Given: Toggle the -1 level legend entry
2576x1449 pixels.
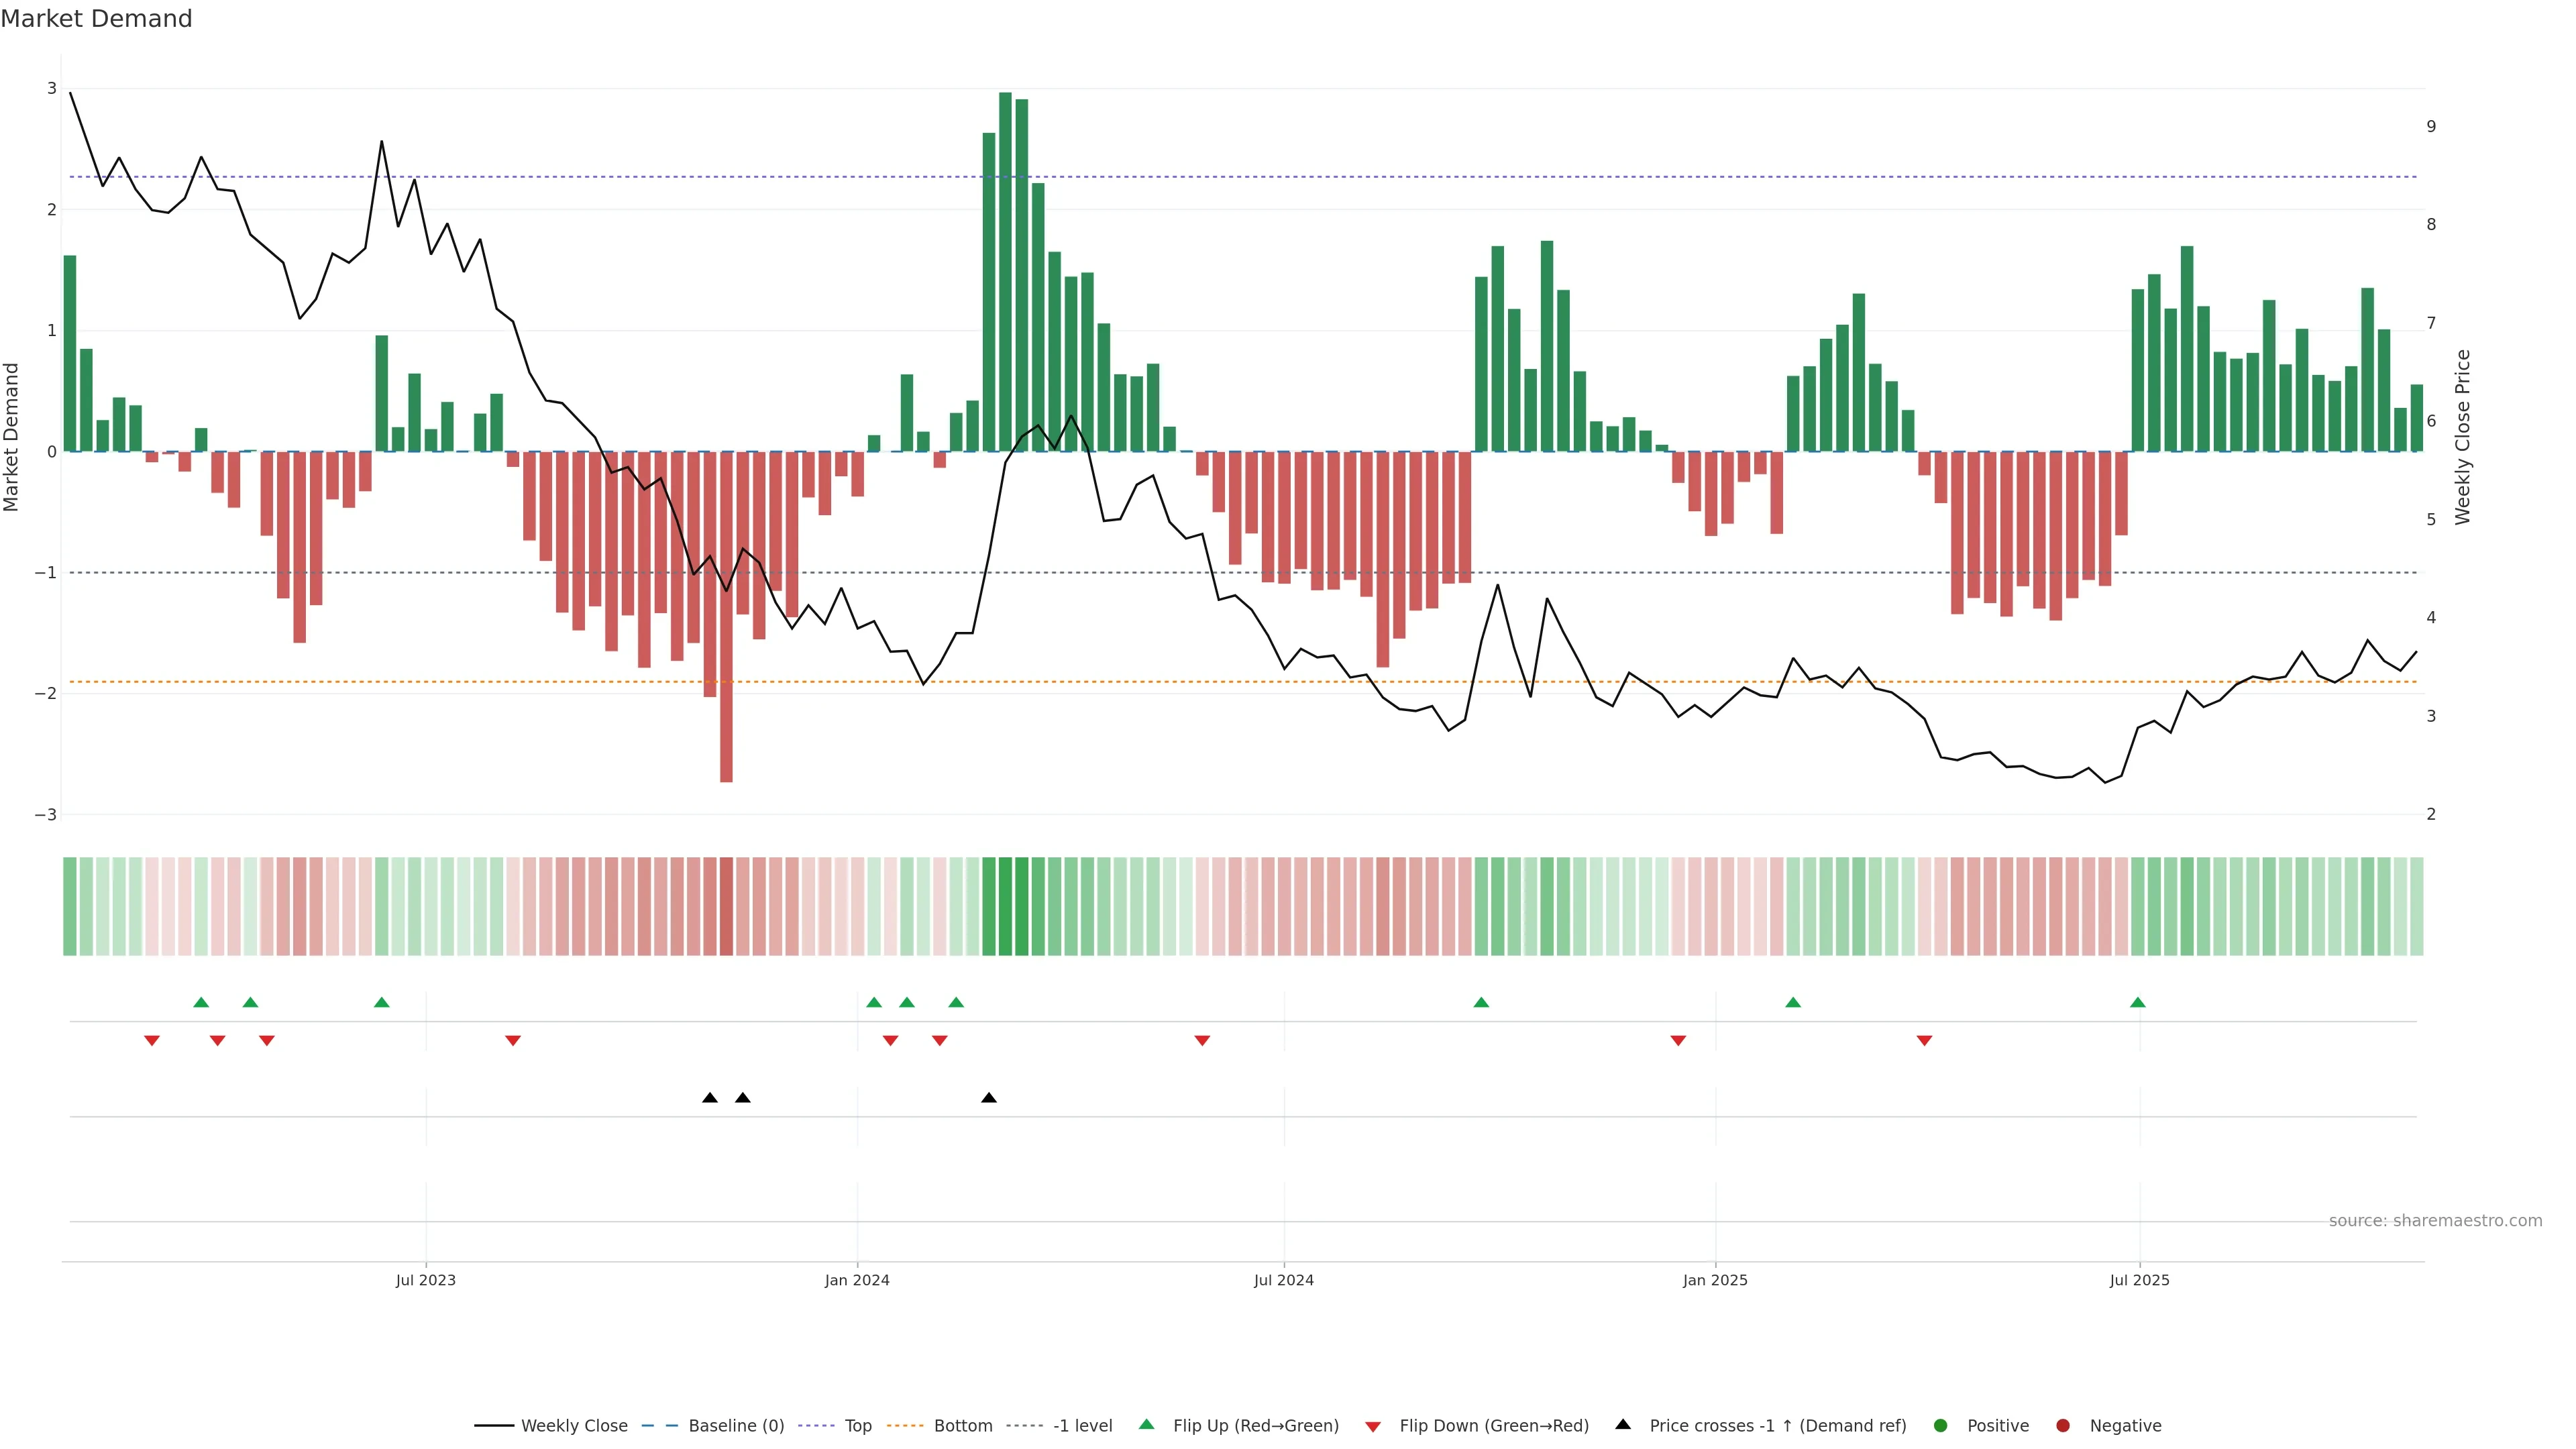Looking at the screenshot, I should [x=1082, y=1425].
